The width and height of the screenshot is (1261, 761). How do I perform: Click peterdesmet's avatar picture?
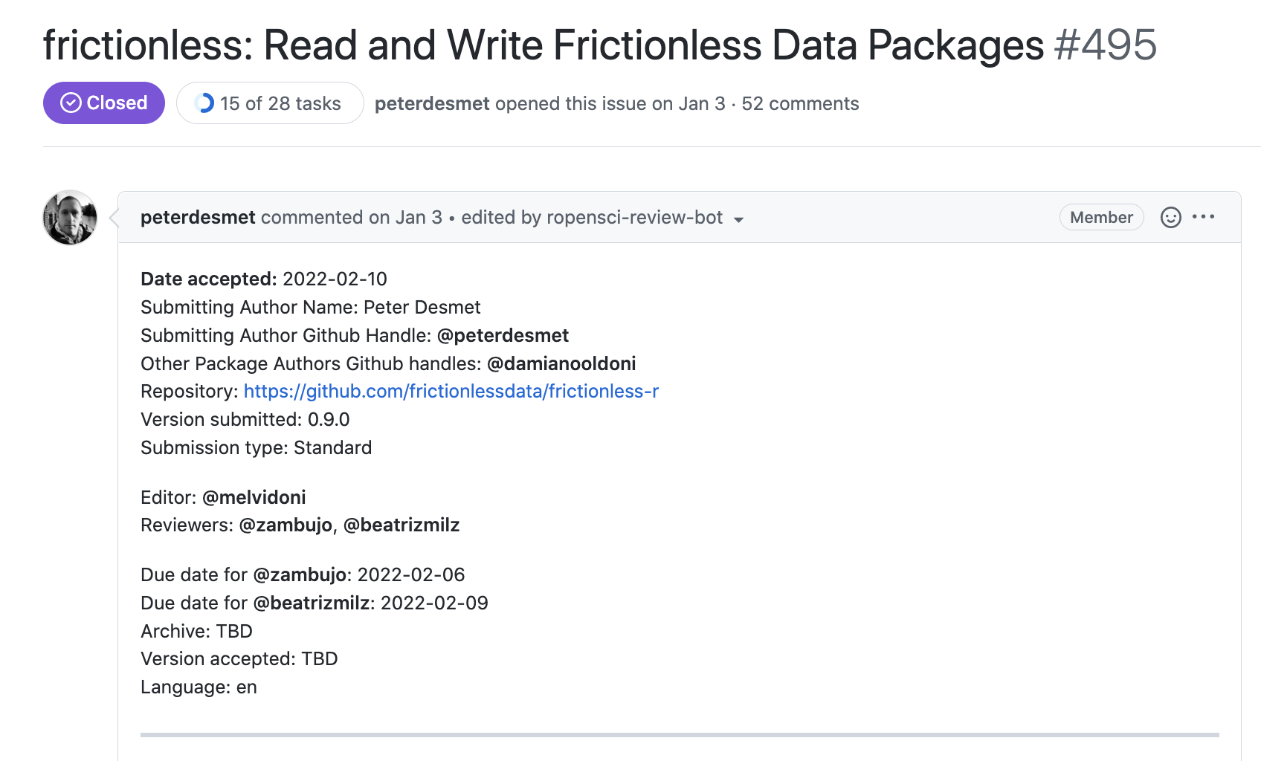tap(70, 218)
